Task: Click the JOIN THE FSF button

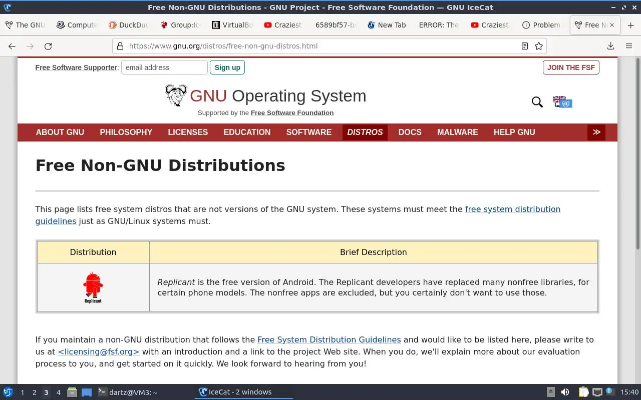Action: [x=571, y=67]
